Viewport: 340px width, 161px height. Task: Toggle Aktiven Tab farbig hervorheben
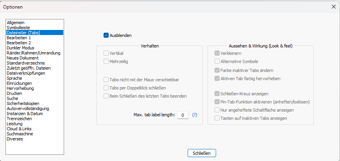click(x=217, y=79)
